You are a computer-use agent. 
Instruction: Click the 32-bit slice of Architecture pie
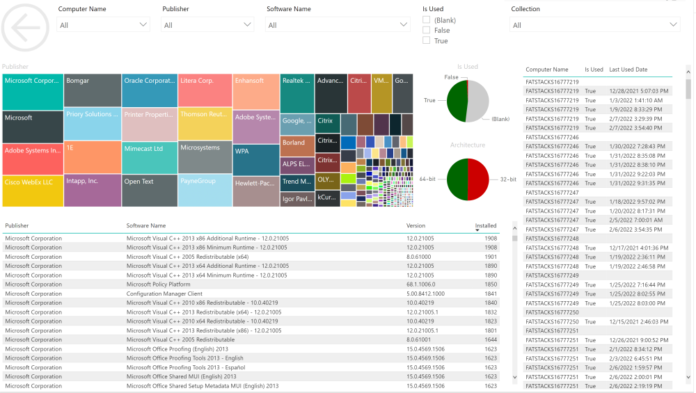coord(479,179)
